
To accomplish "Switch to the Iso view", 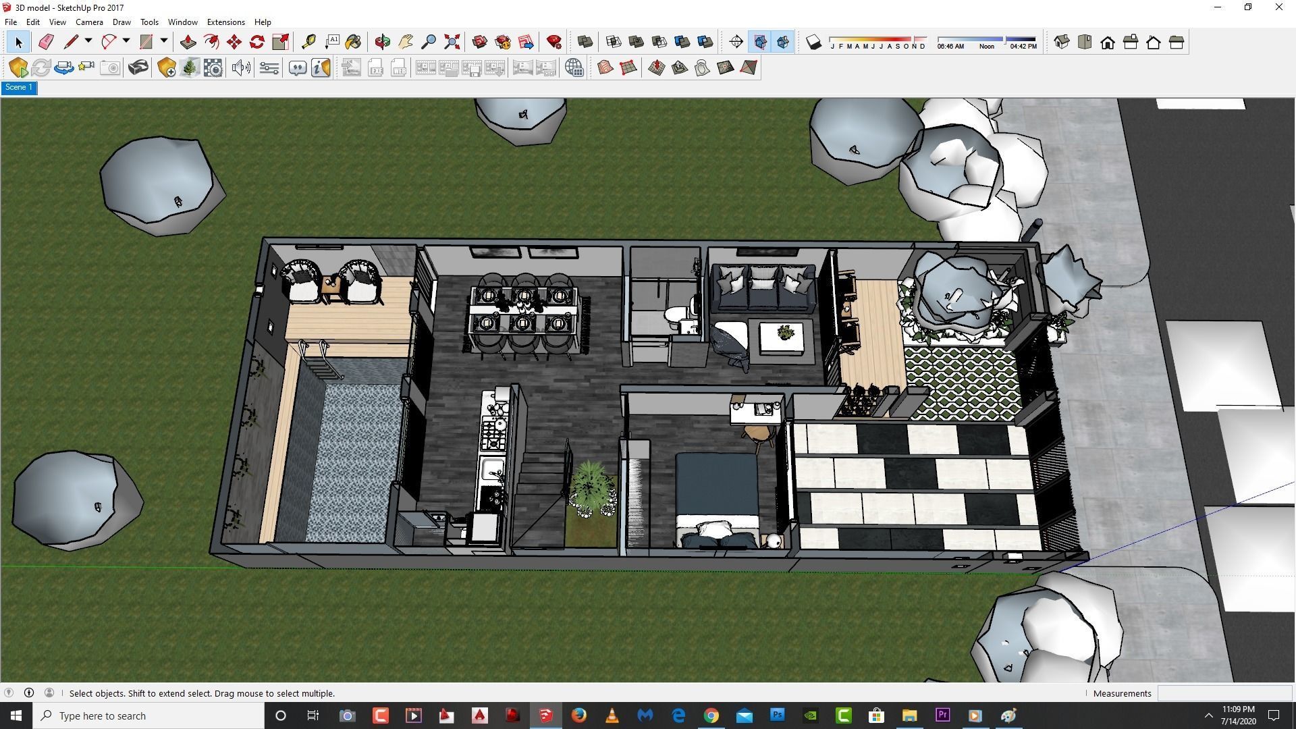I will [x=1062, y=43].
